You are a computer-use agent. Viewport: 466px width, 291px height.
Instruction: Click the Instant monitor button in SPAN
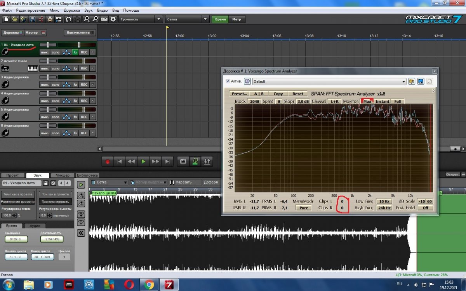[382, 101]
